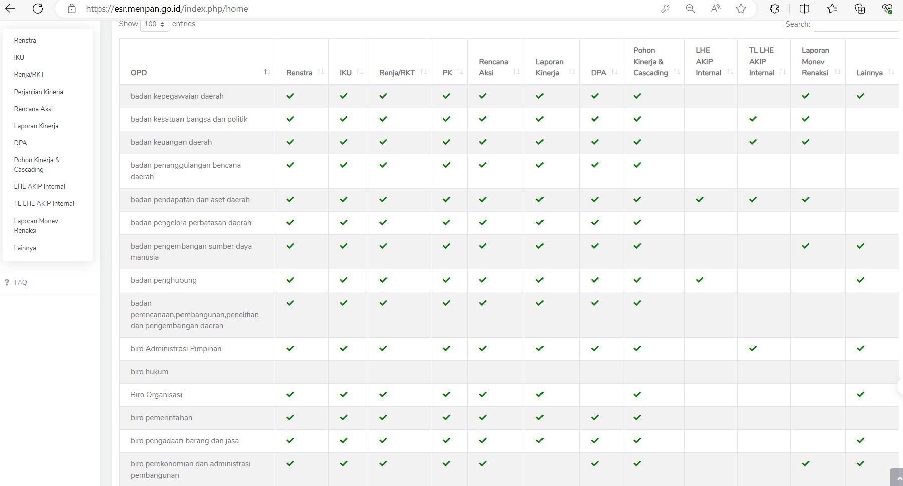Click LHE AKIP Internal checkmark for badan pendapatan
Viewport: 903px width, 486px height.
click(700, 200)
